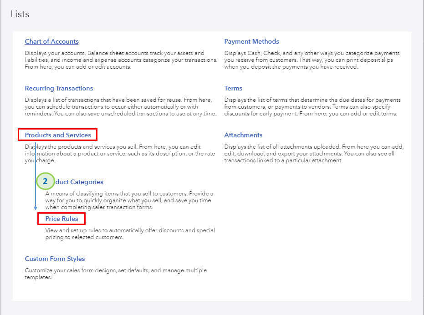Click the green step 2 circle badge
Image resolution: width=424 pixels, height=315 pixels.
46,181
